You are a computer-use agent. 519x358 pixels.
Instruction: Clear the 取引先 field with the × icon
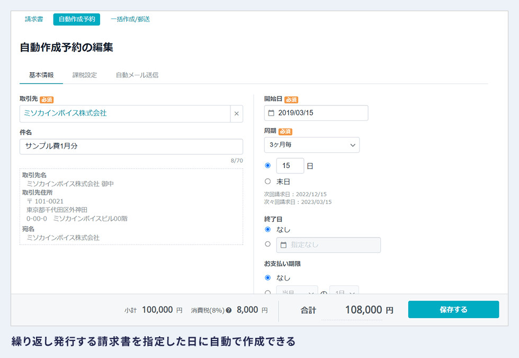(x=236, y=113)
